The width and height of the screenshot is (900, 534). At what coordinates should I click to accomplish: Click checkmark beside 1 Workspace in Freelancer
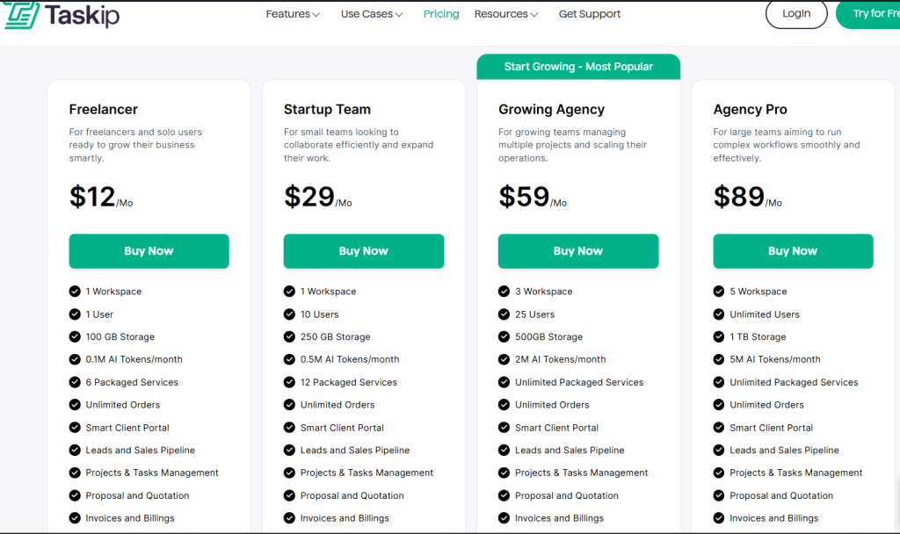pos(74,291)
